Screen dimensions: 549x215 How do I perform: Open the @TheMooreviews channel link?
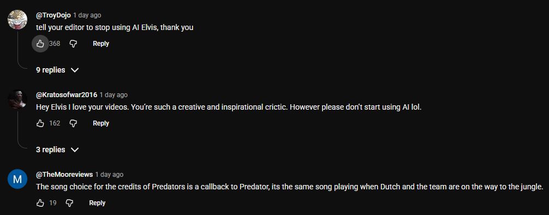tap(64, 174)
